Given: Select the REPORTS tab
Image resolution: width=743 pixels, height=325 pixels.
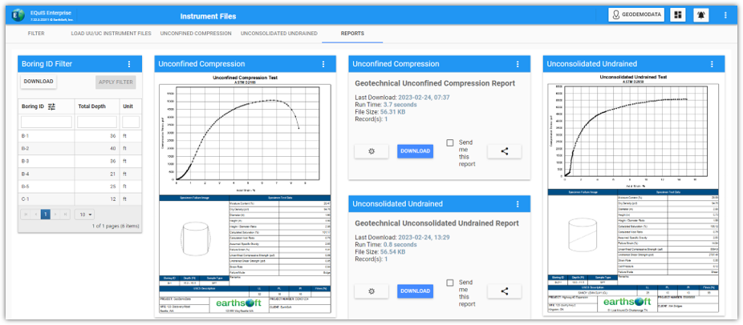Looking at the screenshot, I should [352, 34].
